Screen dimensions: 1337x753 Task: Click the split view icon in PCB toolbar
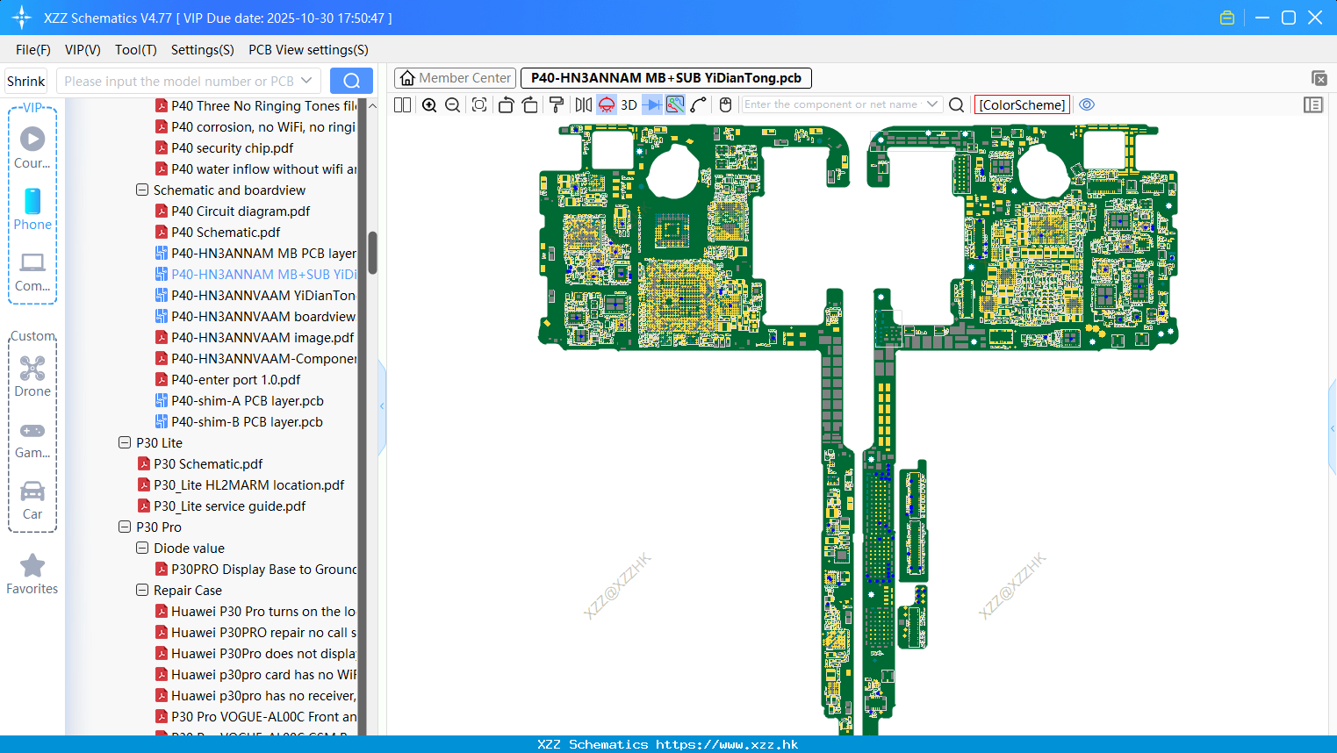(x=403, y=105)
